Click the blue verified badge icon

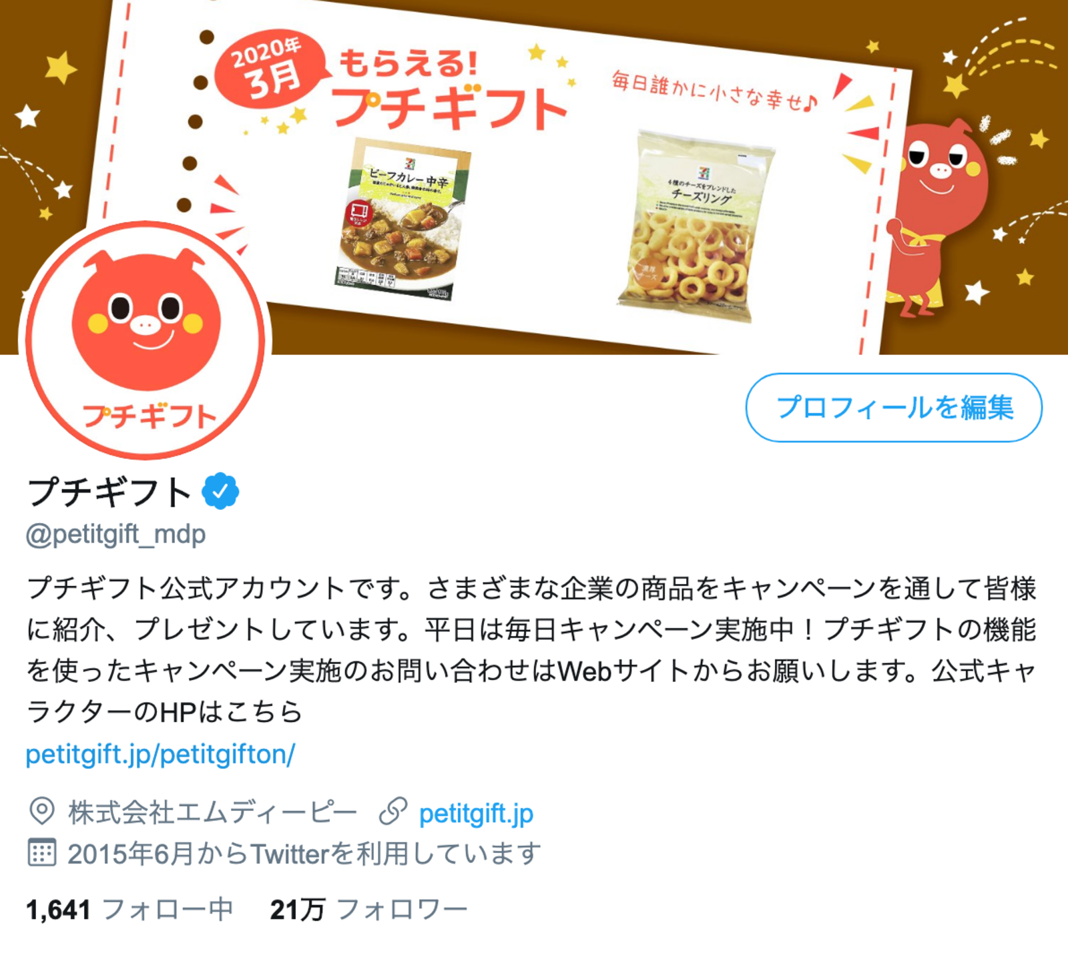[220, 491]
